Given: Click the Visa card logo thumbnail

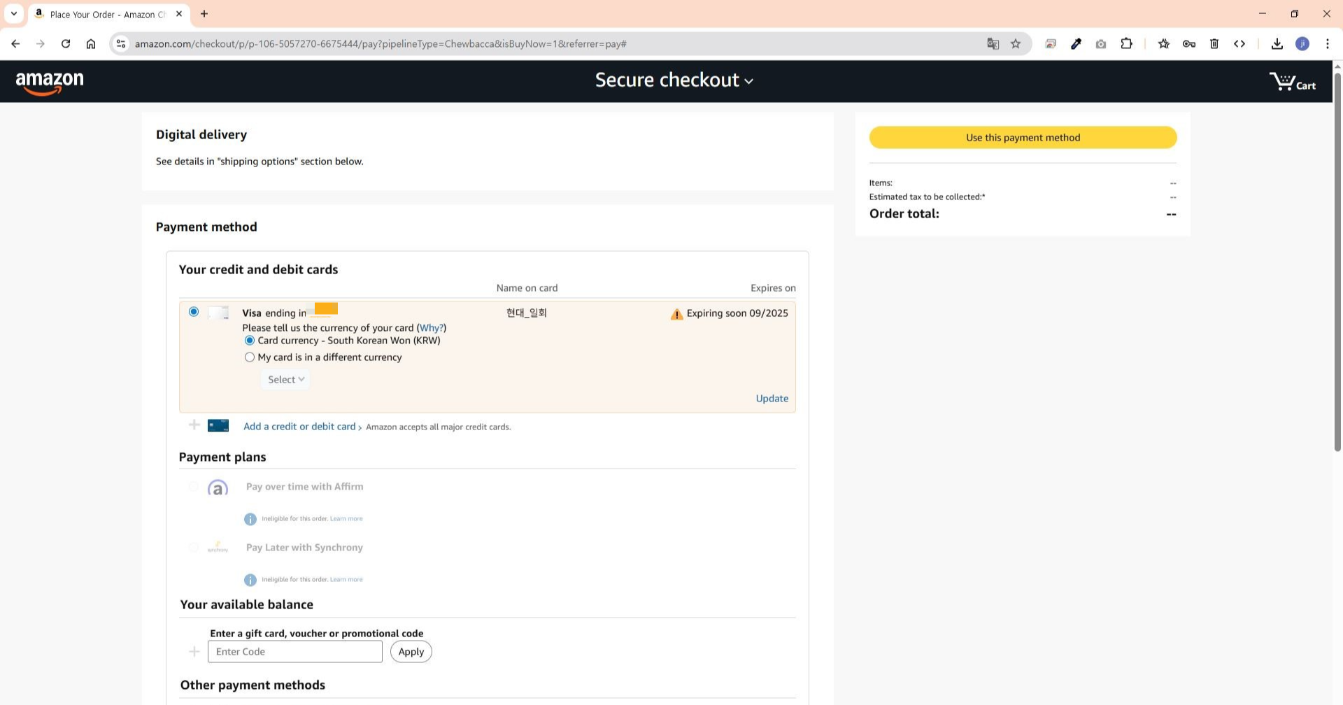Looking at the screenshot, I should click(x=218, y=313).
